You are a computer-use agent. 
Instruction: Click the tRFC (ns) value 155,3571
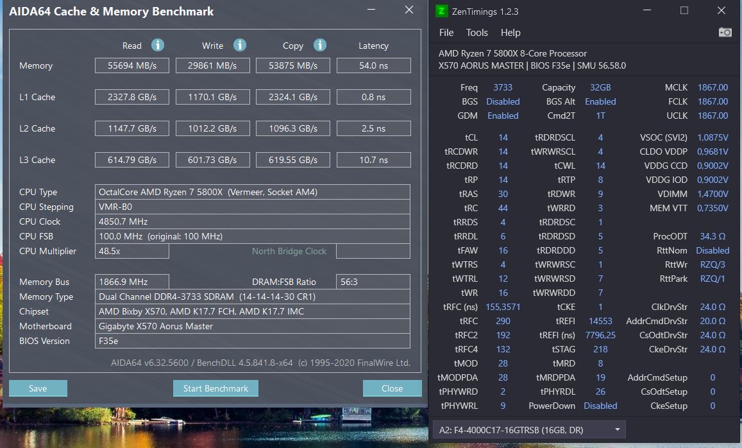[x=503, y=307]
